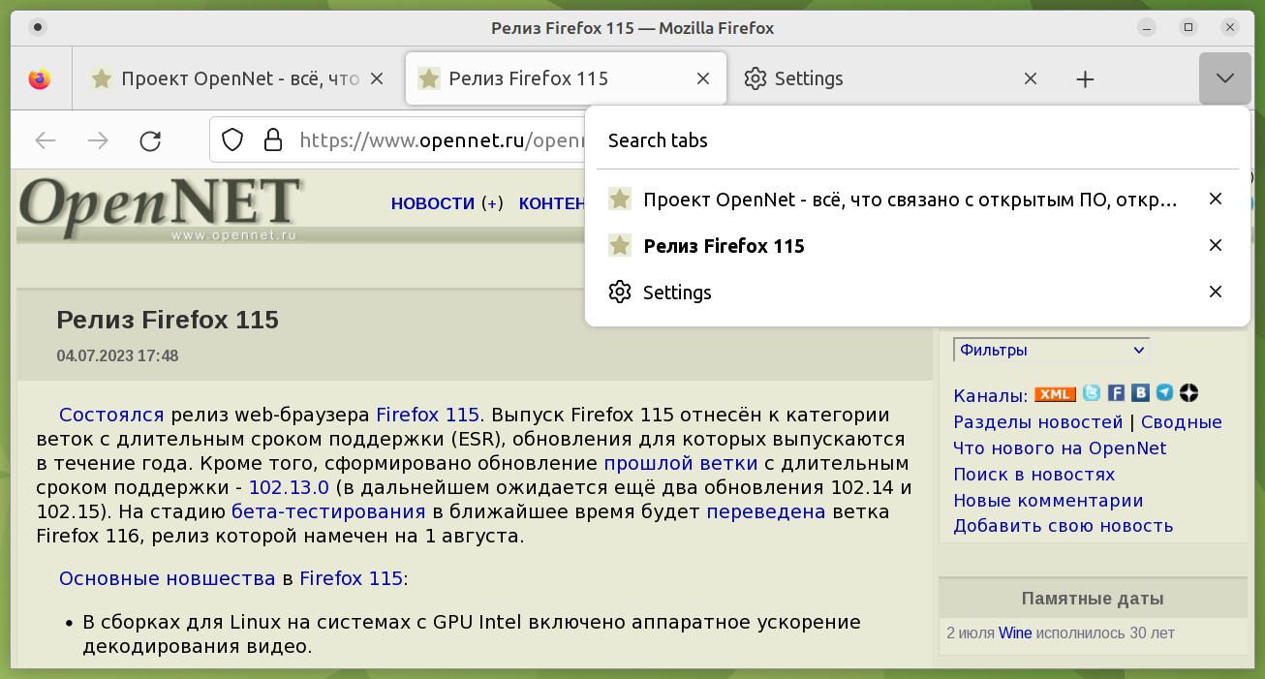Close the Settings tab in the tab strip
Viewport: 1265px width, 679px height.
(x=1031, y=79)
